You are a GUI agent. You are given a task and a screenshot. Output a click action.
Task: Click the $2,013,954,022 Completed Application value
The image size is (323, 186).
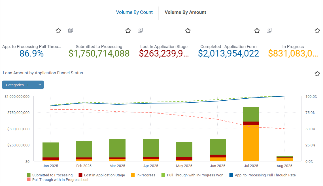coord(228,53)
